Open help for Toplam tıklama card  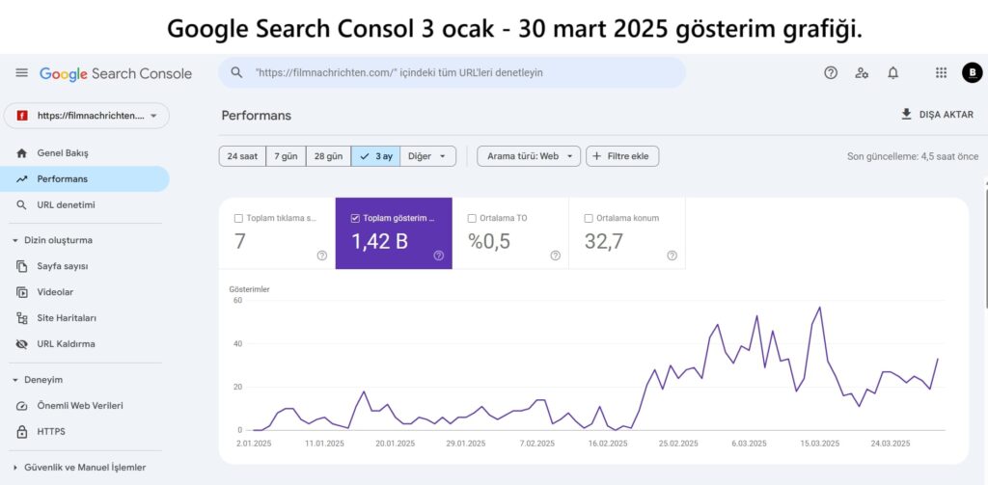click(322, 256)
